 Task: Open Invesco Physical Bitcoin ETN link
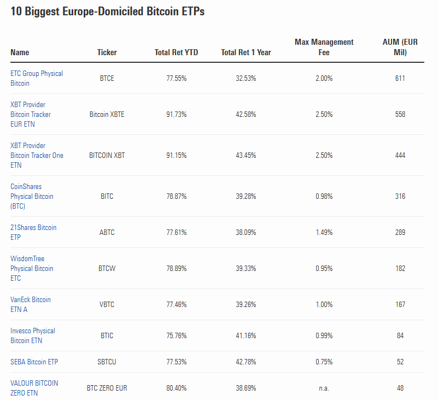pyautogui.click(x=32, y=335)
